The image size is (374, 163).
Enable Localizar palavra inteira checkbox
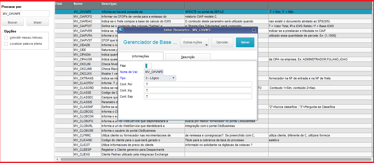6,44
